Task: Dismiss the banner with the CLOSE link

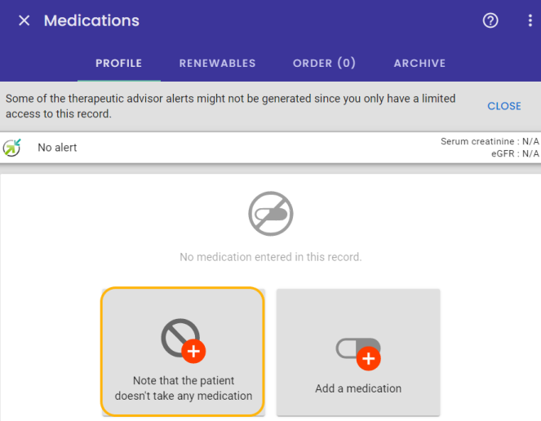Action: tap(504, 106)
